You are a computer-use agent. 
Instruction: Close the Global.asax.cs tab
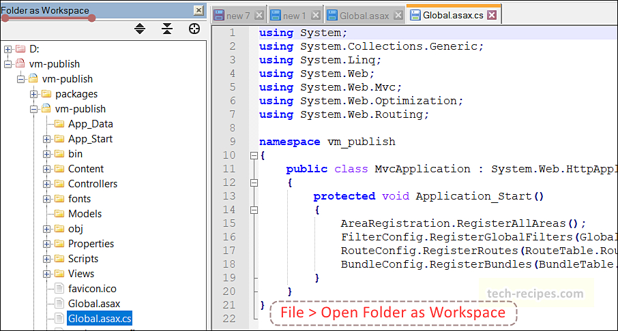point(492,15)
